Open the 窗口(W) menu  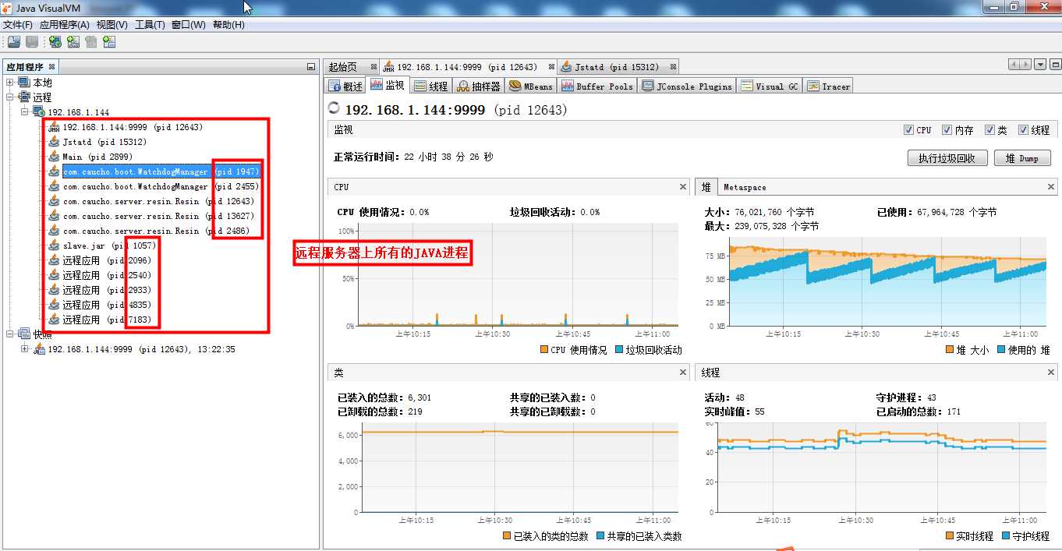(189, 25)
